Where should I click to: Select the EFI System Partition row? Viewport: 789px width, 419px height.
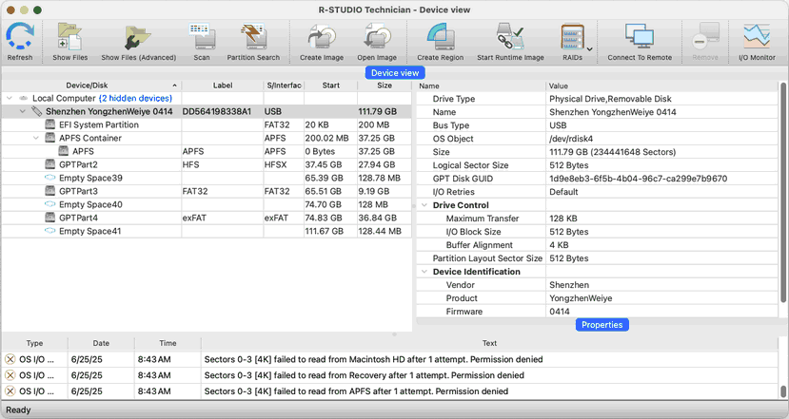(x=207, y=124)
